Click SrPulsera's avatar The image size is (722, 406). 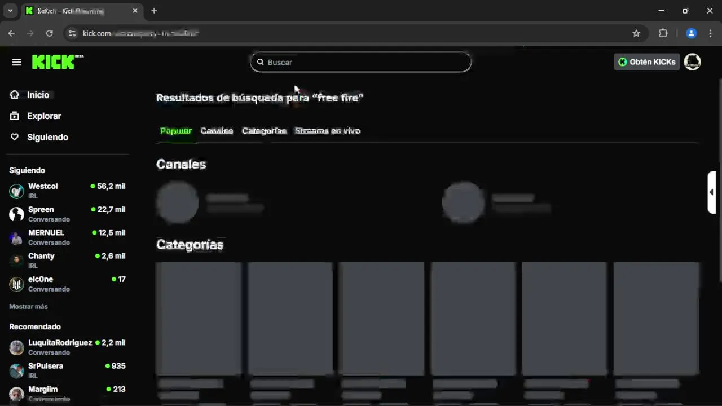point(16,371)
